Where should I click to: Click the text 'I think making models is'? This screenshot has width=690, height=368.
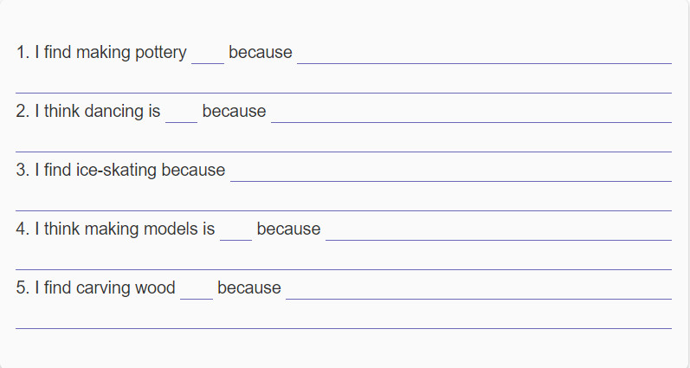tap(125, 229)
